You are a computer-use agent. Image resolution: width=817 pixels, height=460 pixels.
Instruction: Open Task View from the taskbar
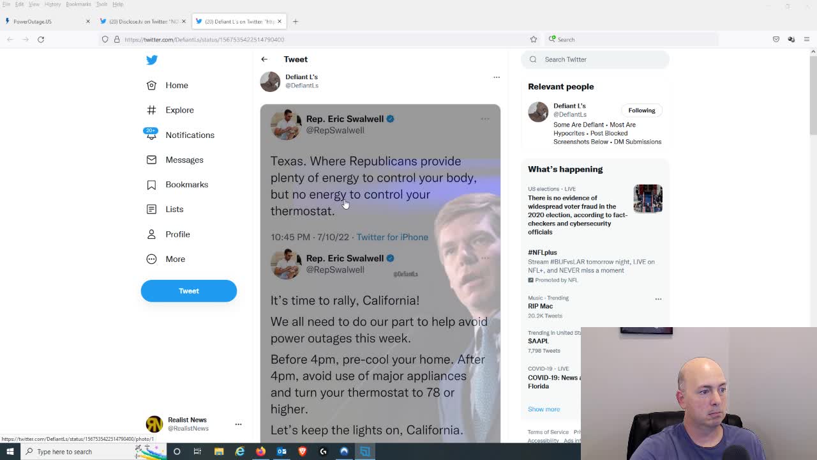coord(197,452)
